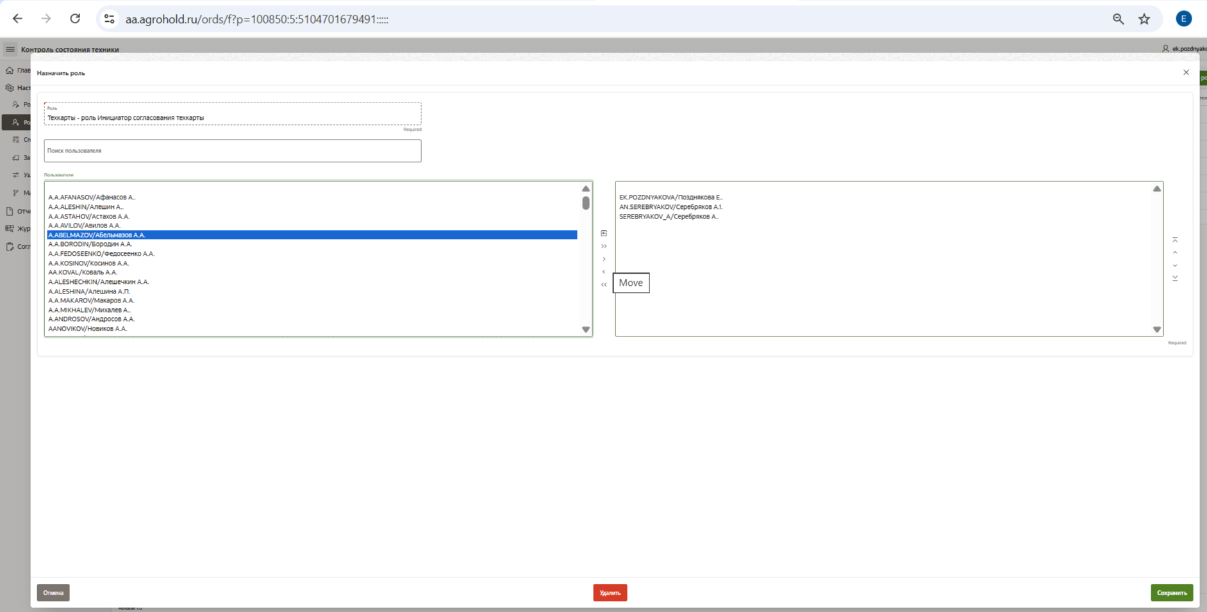Viewport: 1207px width, 612px height.
Task: Click the move-up ordering arrow
Action: [x=1175, y=252]
